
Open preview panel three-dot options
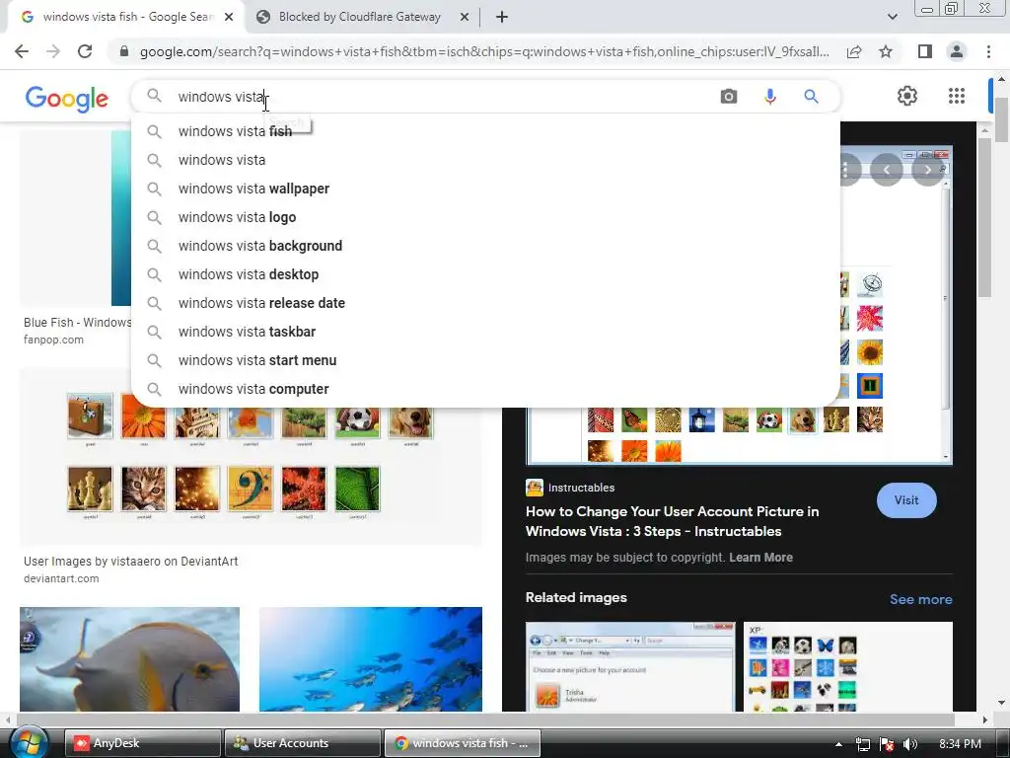click(x=845, y=170)
